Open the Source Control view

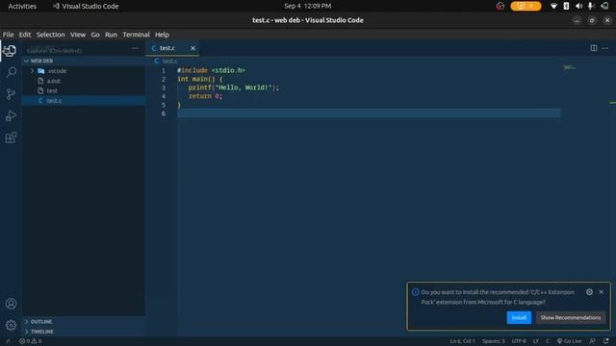(x=11, y=94)
